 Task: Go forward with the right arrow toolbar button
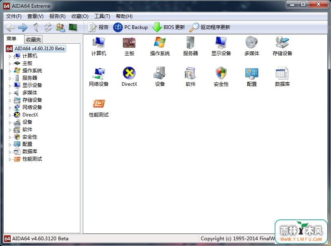click(x=22, y=27)
